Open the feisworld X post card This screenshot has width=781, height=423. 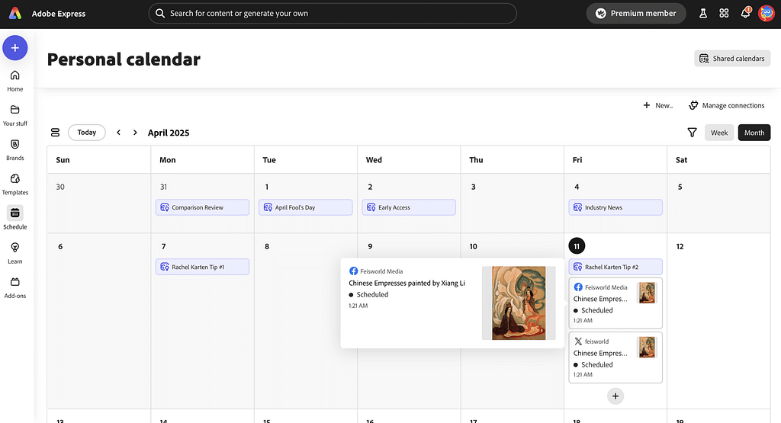click(615, 357)
